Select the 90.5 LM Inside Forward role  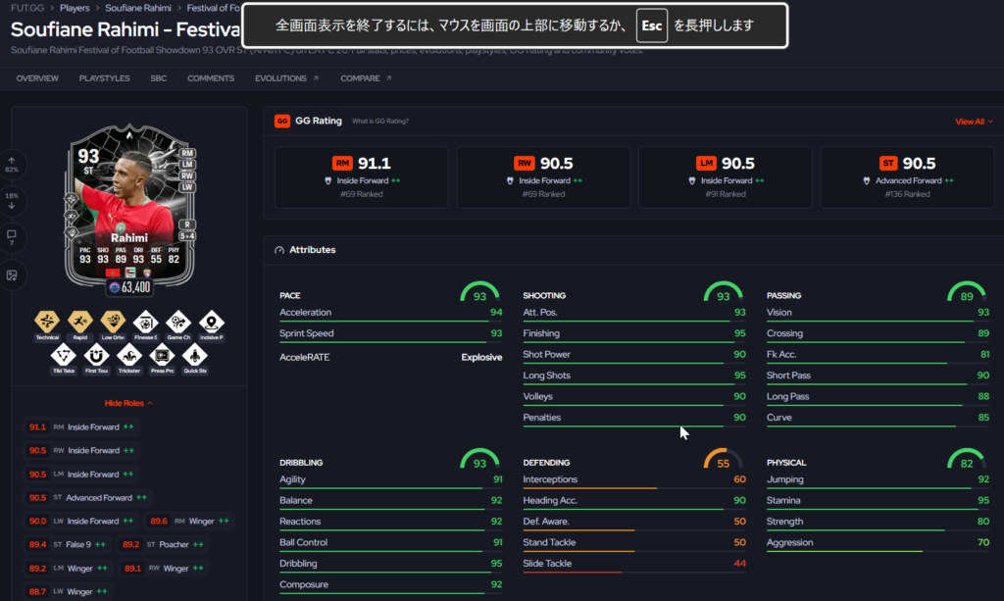coord(81,475)
